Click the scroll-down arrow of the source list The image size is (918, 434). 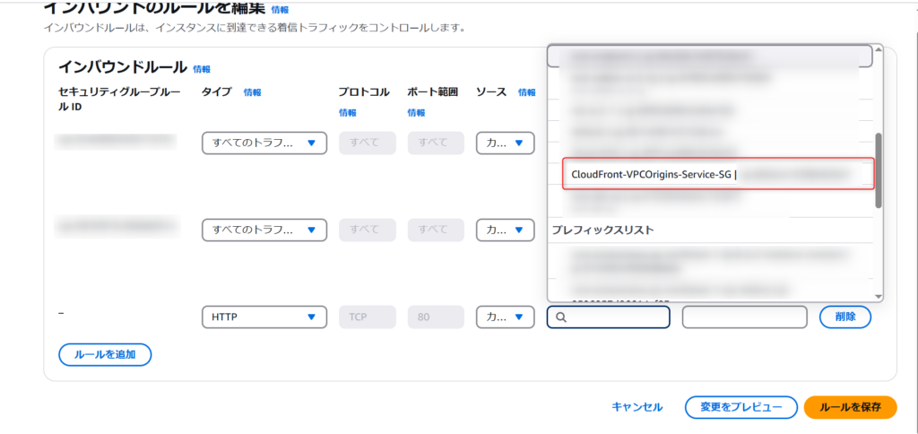tap(879, 296)
